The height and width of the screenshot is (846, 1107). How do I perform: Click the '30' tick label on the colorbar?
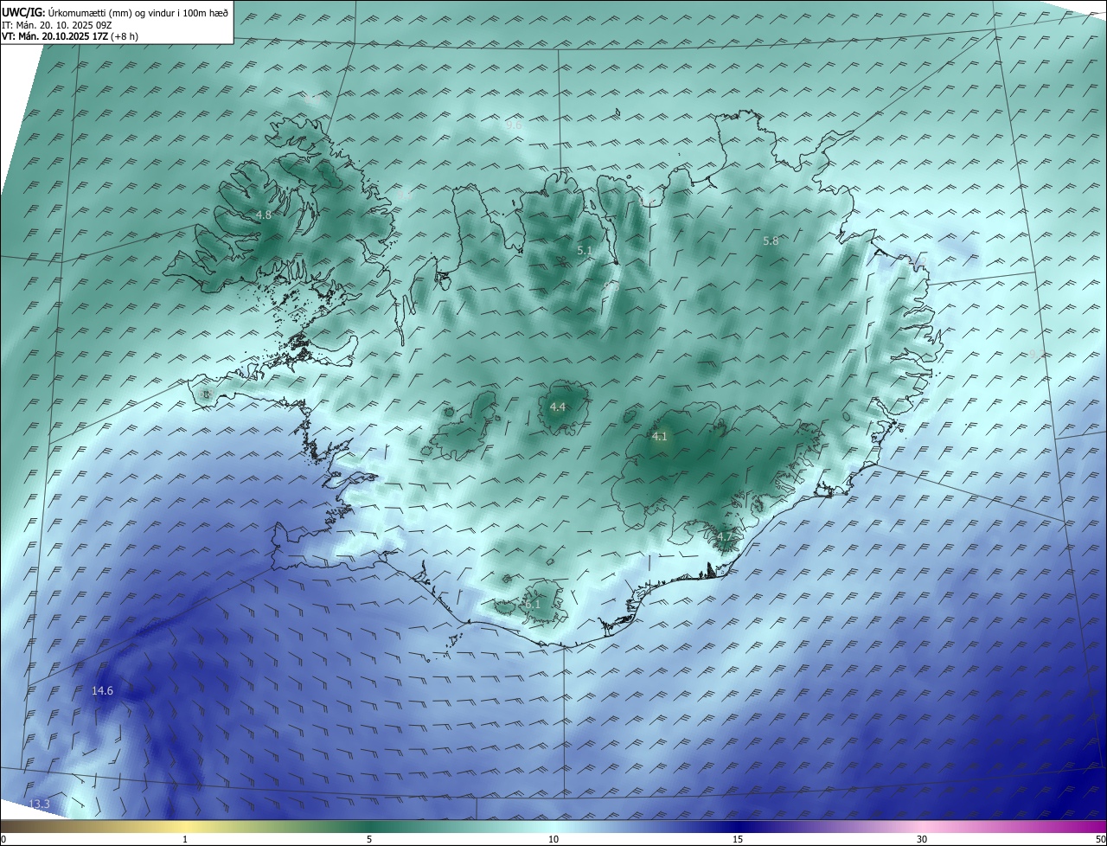point(922,839)
